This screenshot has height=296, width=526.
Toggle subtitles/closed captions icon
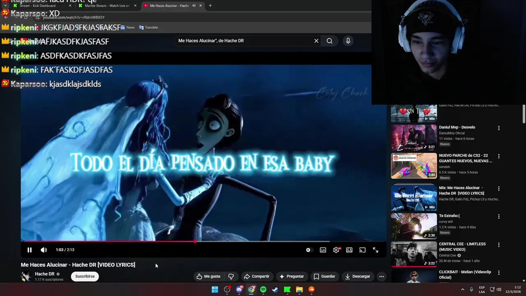pyautogui.click(x=323, y=250)
